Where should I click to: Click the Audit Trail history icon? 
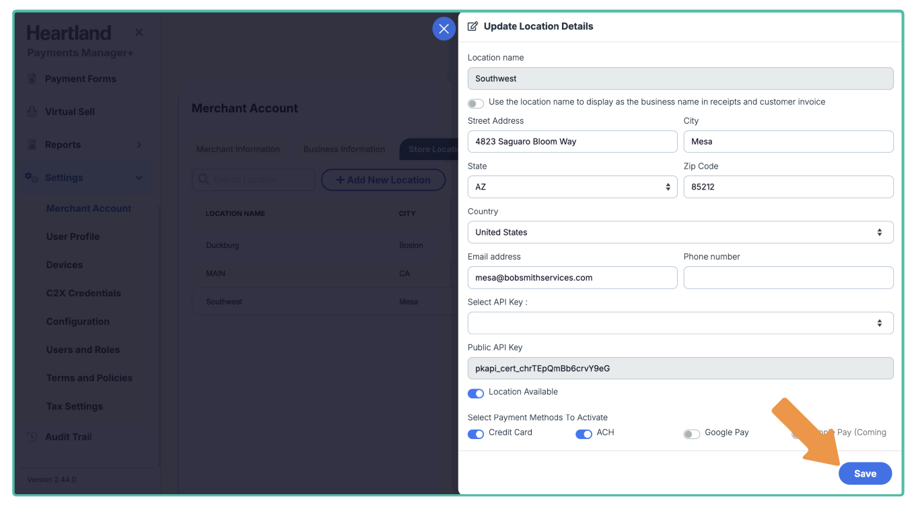coord(32,436)
